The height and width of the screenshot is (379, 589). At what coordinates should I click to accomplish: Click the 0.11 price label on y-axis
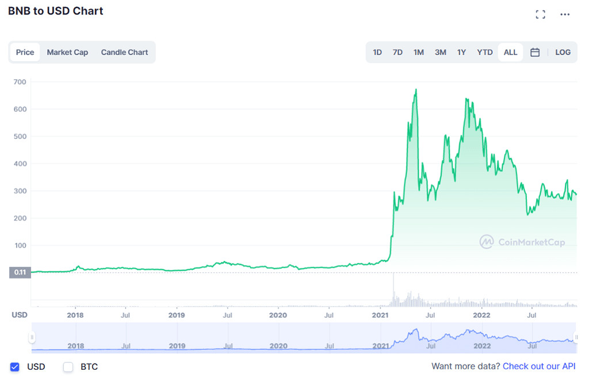tap(20, 273)
